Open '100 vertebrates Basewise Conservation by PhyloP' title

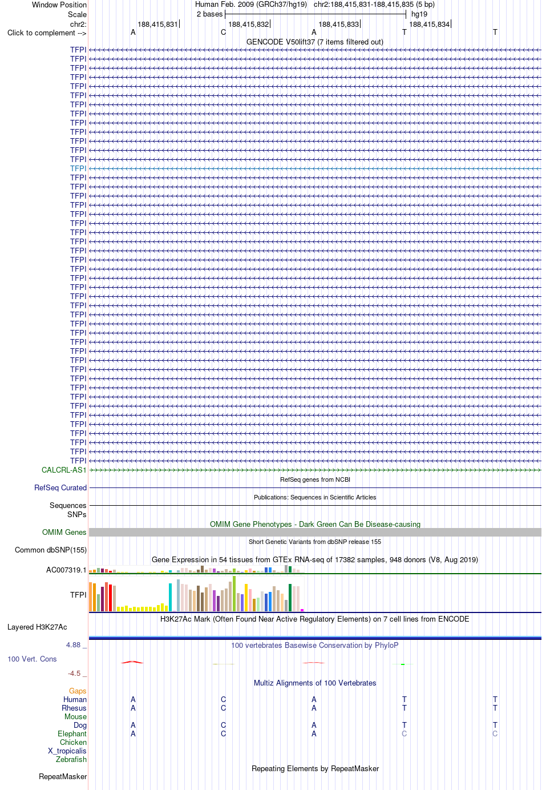coord(315,645)
